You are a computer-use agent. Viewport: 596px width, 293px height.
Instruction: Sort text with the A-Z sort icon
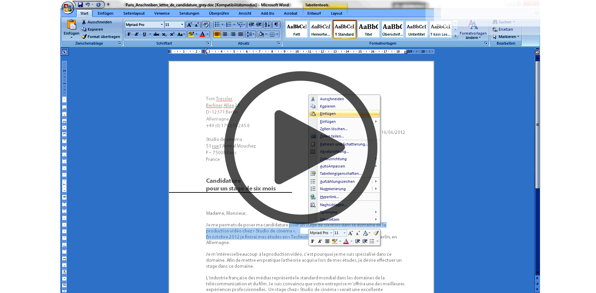267,25
